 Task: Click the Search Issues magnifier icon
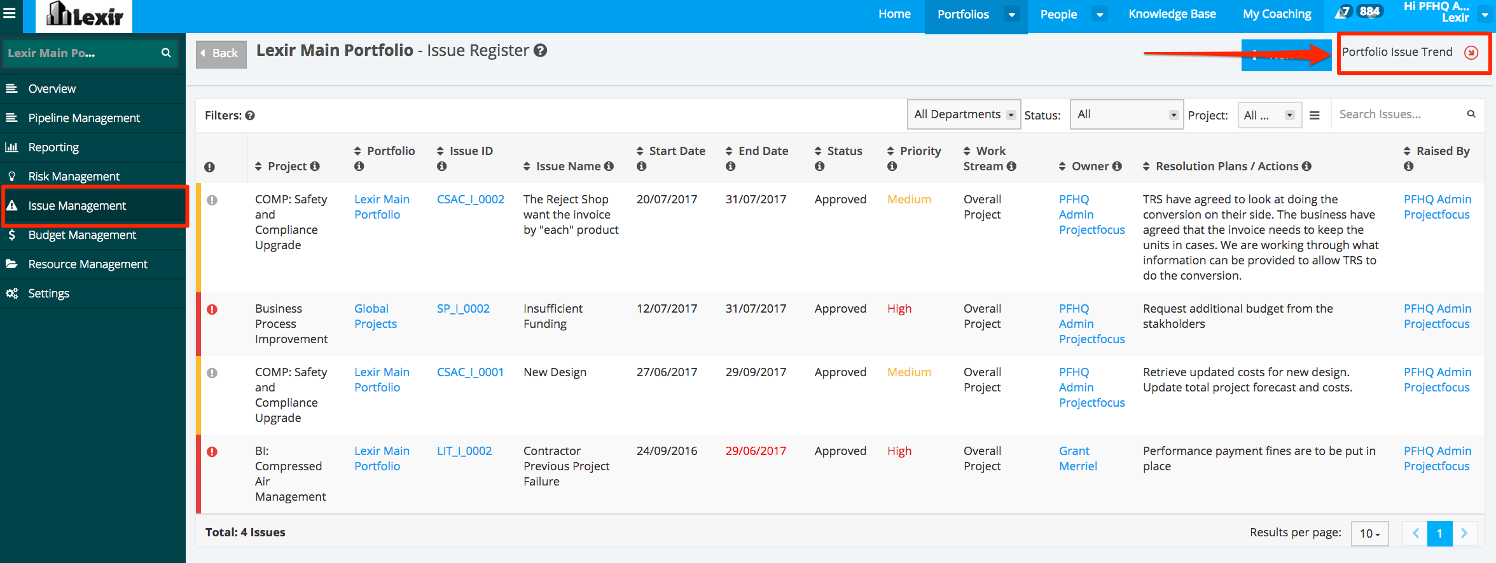coord(1471,114)
